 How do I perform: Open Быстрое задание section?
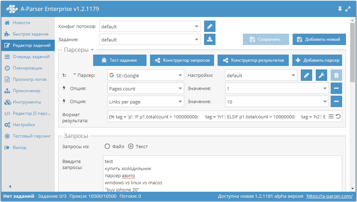click(28, 34)
